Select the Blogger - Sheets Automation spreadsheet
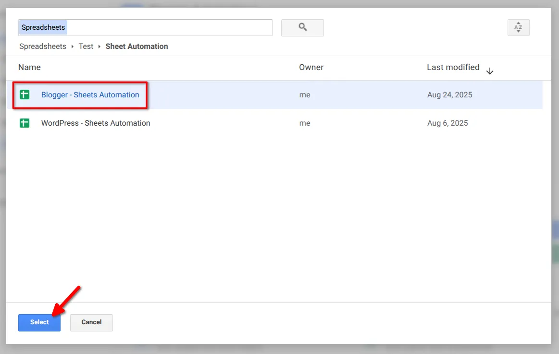Screen dimensions: 559x354 [90, 94]
